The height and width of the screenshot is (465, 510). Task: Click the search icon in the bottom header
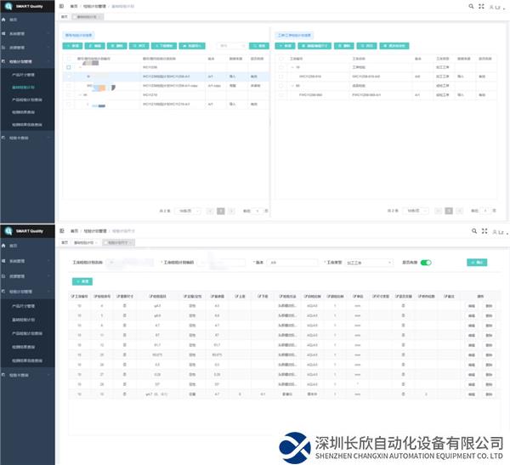[x=471, y=230]
